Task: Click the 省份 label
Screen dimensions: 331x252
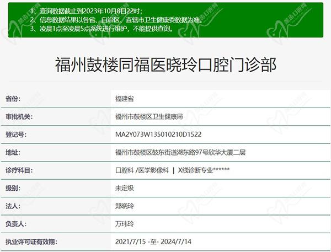Action: point(13,99)
